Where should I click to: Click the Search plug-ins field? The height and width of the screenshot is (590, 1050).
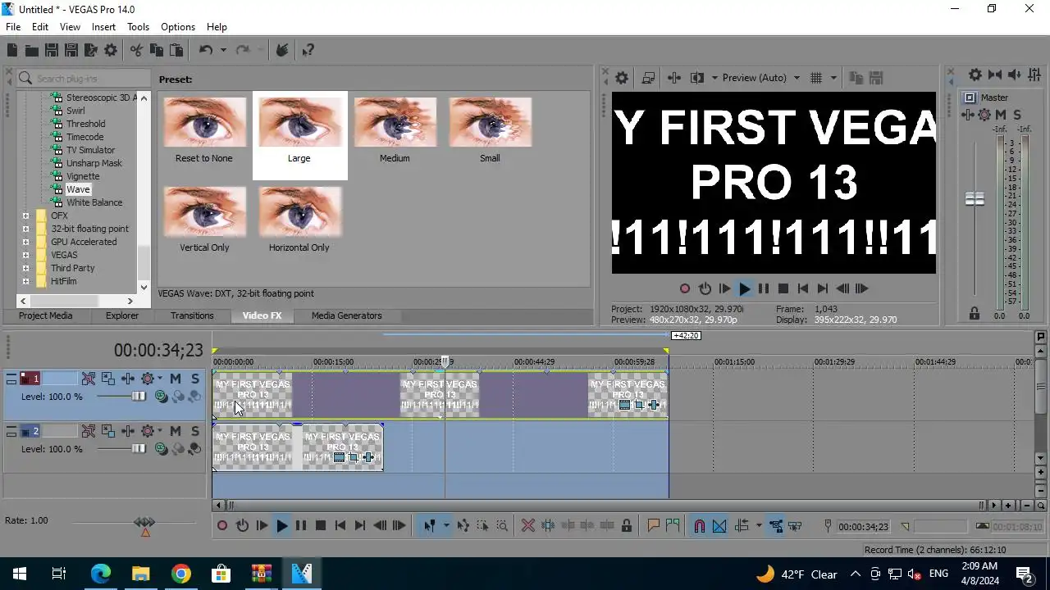point(83,79)
